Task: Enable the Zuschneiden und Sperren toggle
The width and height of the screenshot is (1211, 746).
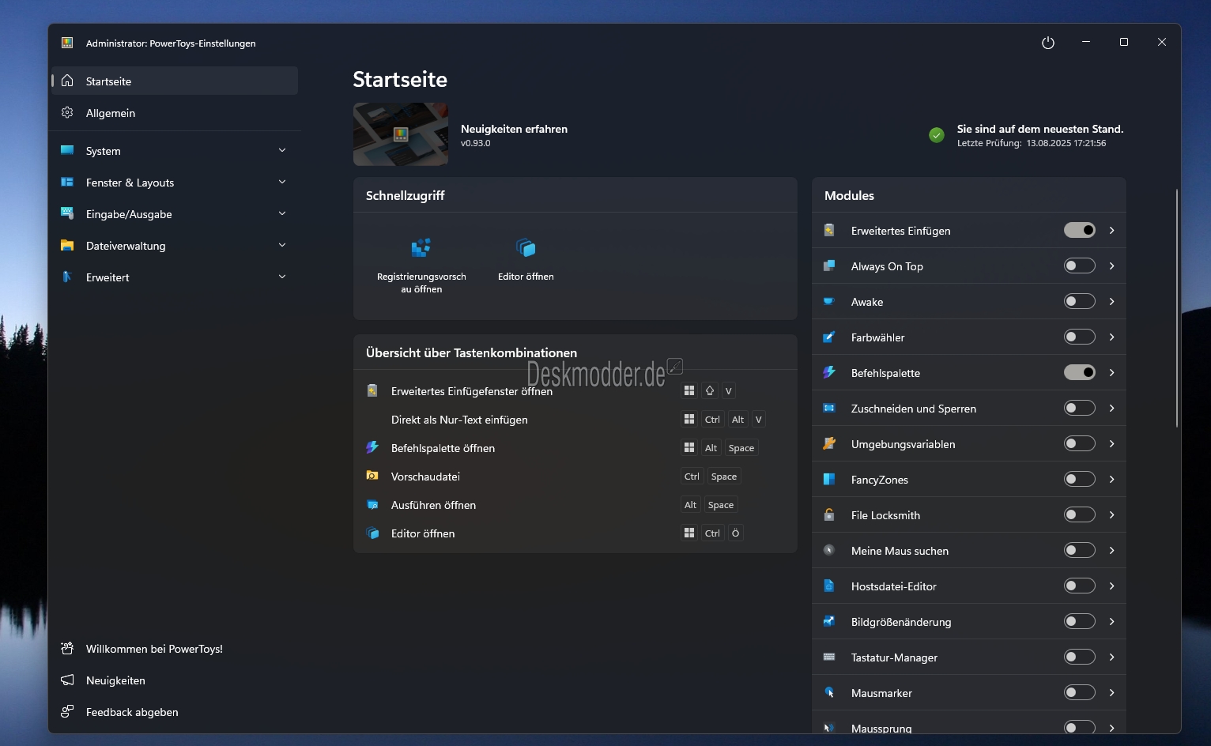Action: [1080, 408]
